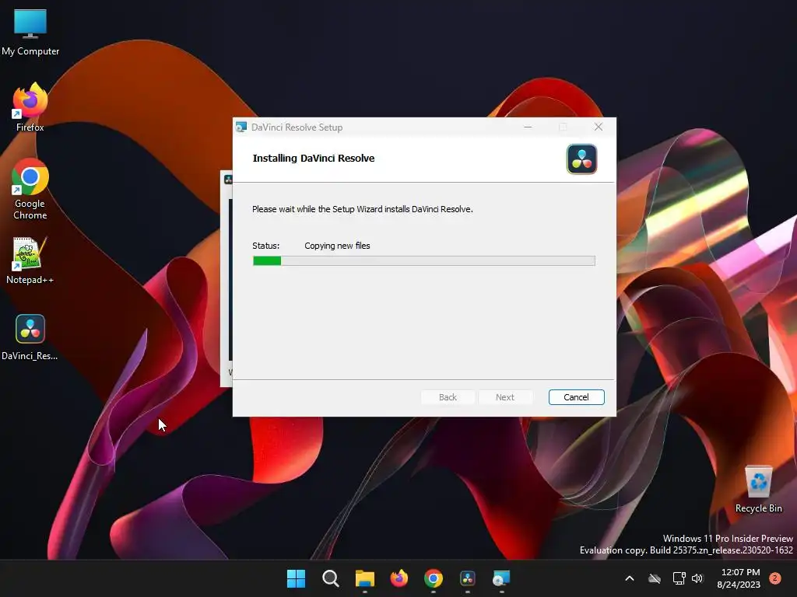
Task: Open the clock and date flyout
Action: point(739,578)
